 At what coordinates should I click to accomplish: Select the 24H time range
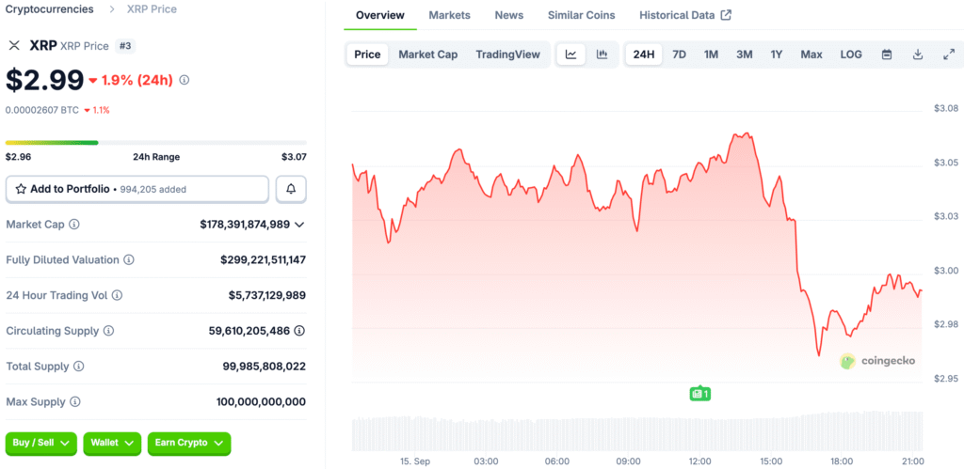coord(644,55)
